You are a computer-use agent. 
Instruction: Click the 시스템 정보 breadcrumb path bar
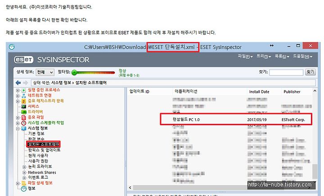click(x=173, y=83)
